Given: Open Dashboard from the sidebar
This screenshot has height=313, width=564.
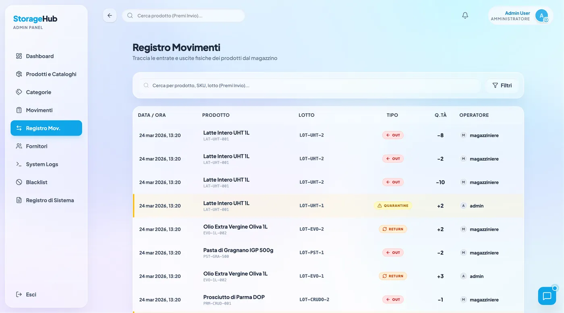Looking at the screenshot, I should (x=46, y=56).
